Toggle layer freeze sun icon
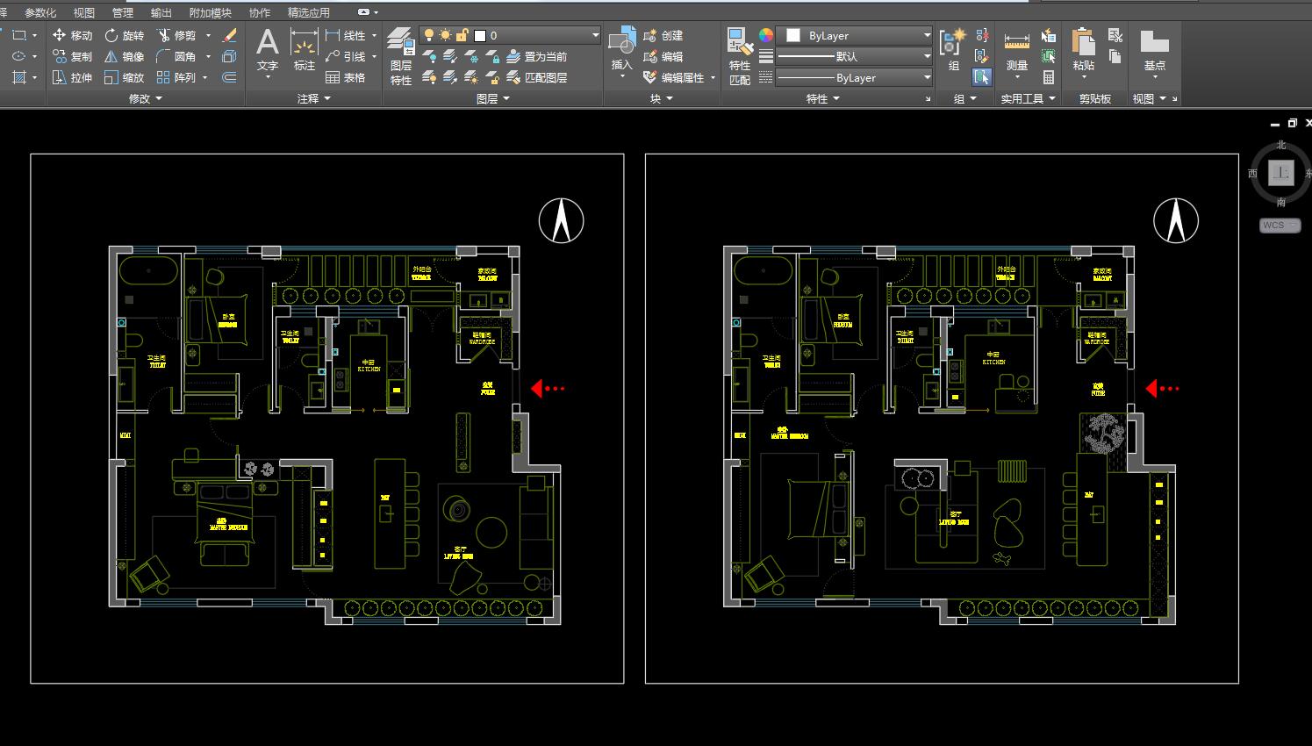The image size is (1312, 746). (x=446, y=35)
